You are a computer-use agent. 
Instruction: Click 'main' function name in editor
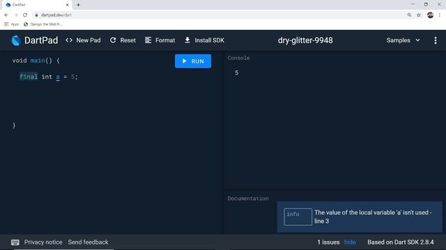coord(38,60)
